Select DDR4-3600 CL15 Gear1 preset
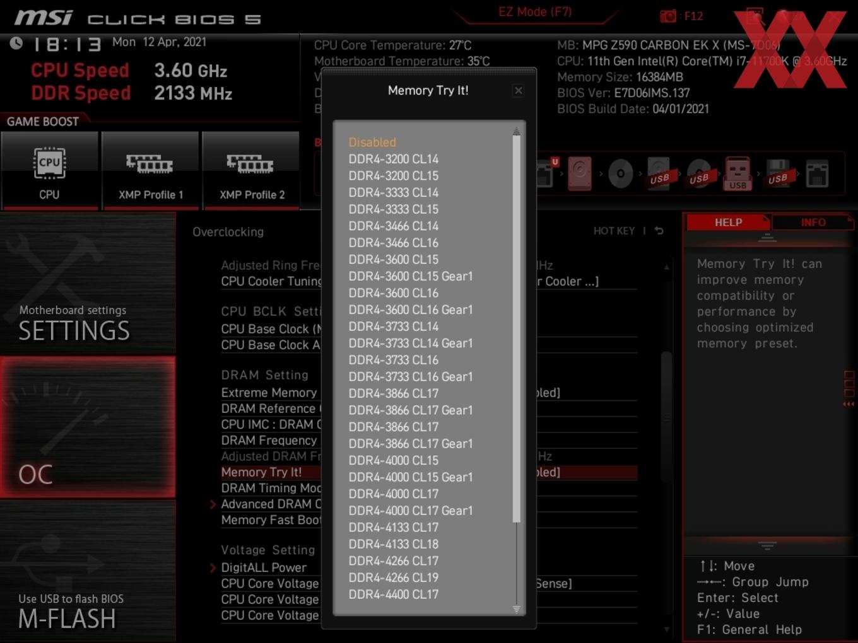 click(411, 276)
